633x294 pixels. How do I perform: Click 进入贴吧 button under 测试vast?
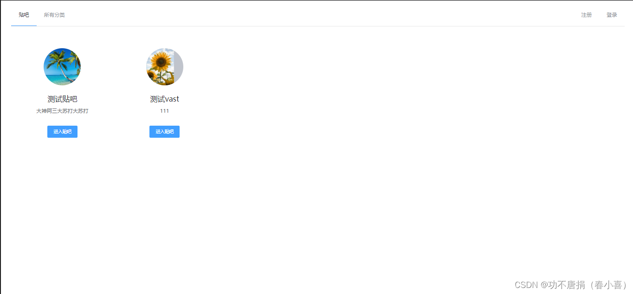164,132
